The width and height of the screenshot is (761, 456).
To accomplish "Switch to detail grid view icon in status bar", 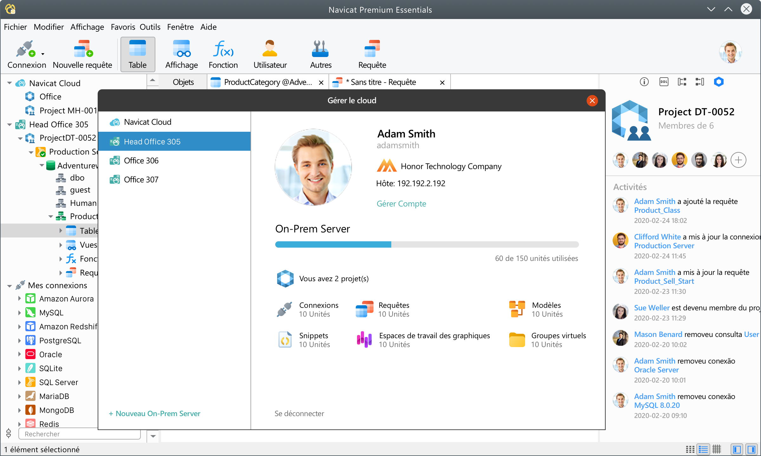I will [716, 449].
